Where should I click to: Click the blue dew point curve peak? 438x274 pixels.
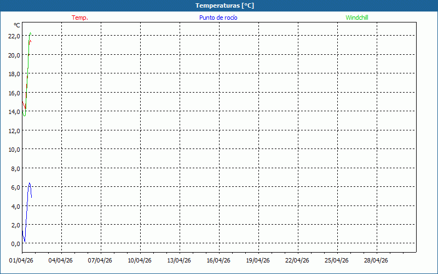coord(30,183)
